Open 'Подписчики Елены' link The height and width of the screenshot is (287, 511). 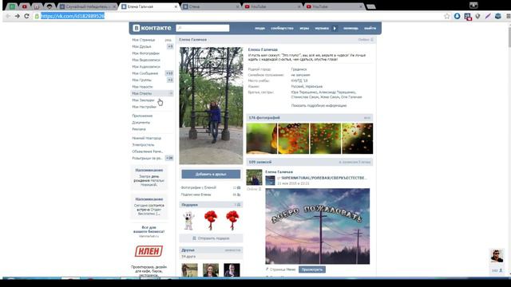coord(196,195)
